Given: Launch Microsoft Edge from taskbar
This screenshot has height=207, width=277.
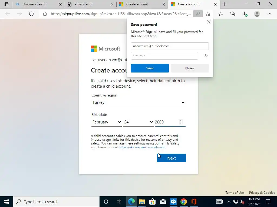Looking at the screenshot, I should click(131, 202).
